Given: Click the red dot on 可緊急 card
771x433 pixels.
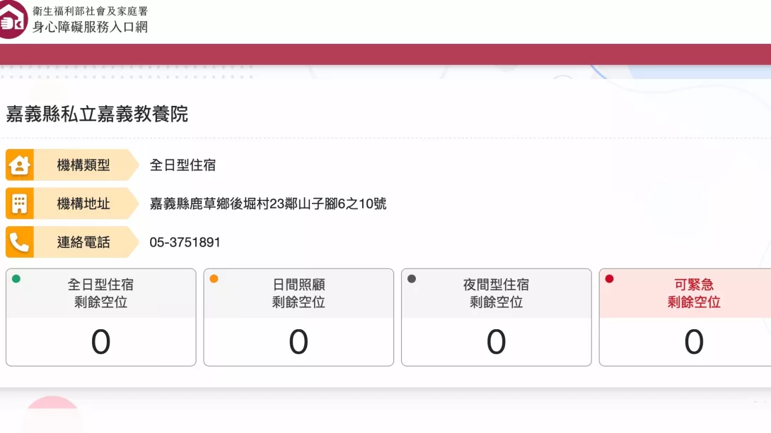Looking at the screenshot, I should tap(609, 279).
